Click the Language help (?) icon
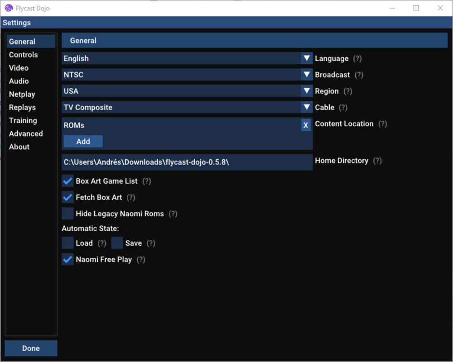 (x=357, y=59)
